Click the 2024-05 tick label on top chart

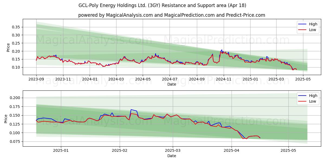pyautogui.click(x=143, y=79)
